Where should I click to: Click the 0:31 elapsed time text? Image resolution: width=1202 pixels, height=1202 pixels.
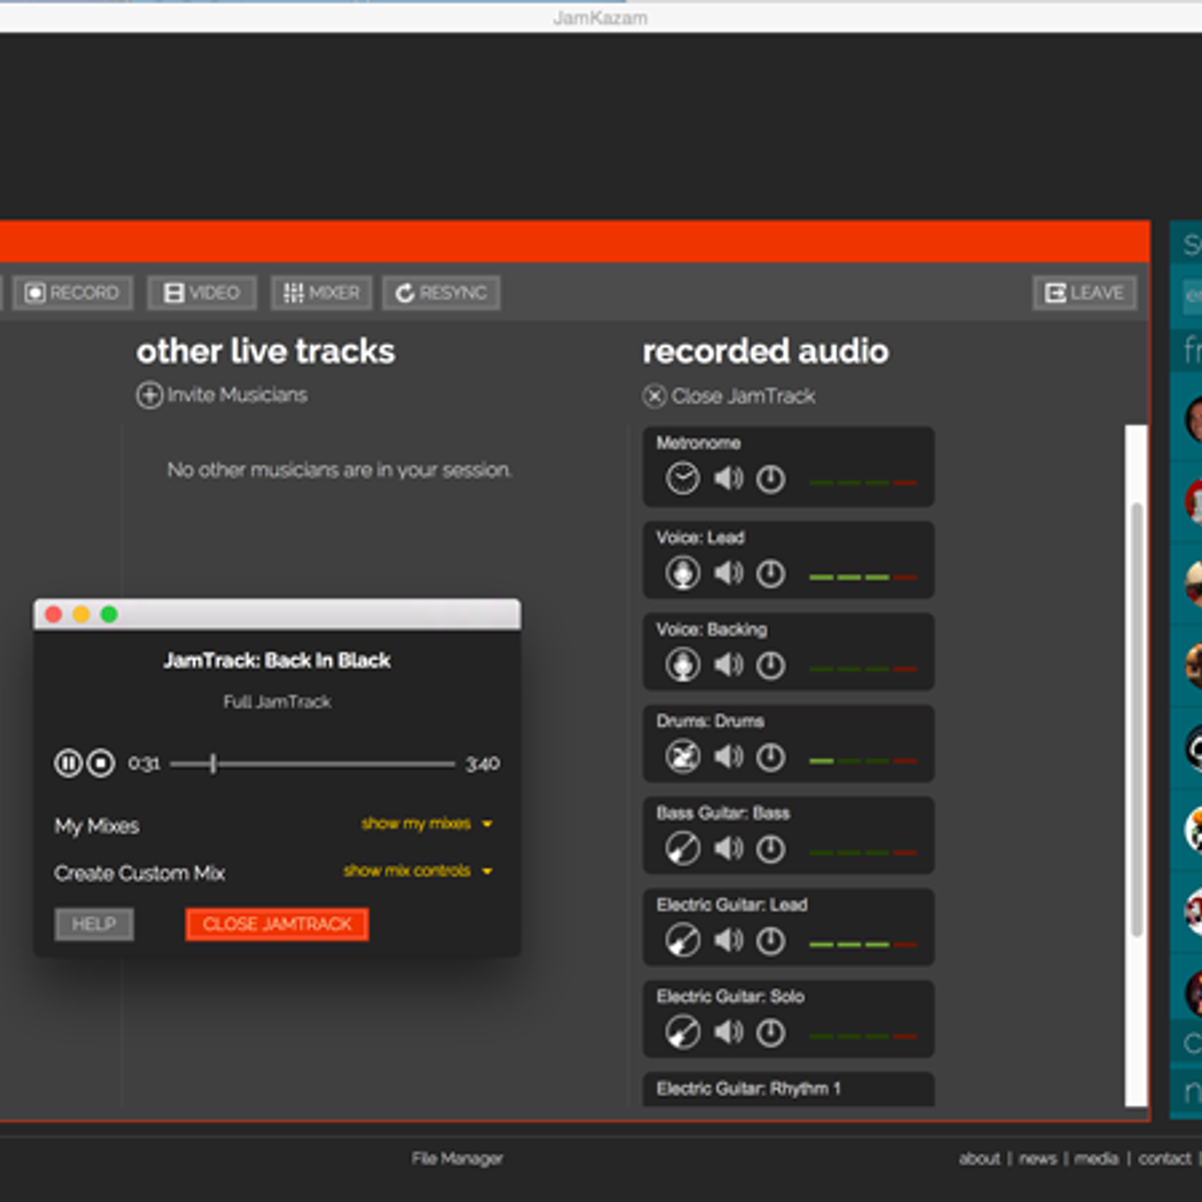[143, 764]
